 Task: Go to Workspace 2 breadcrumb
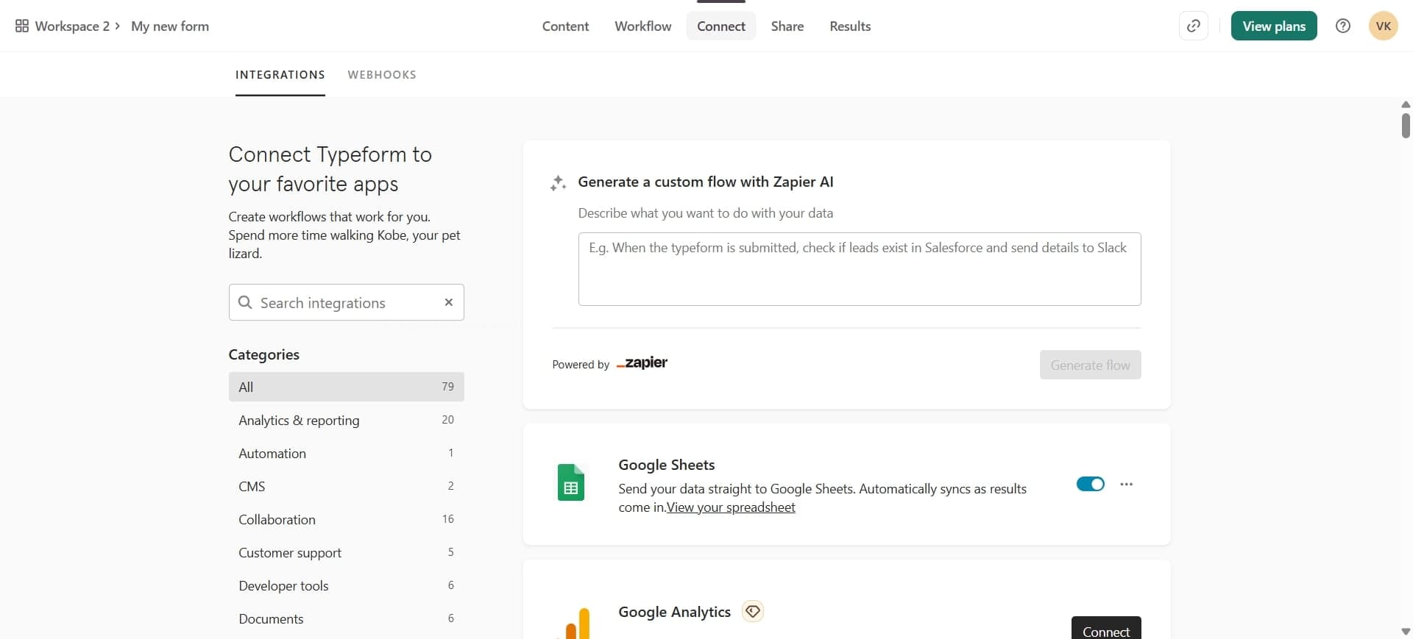click(x=72, y=26)
